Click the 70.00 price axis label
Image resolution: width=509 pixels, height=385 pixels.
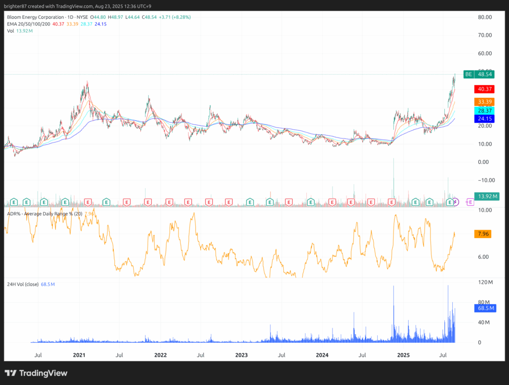click(x=485, y=35)
